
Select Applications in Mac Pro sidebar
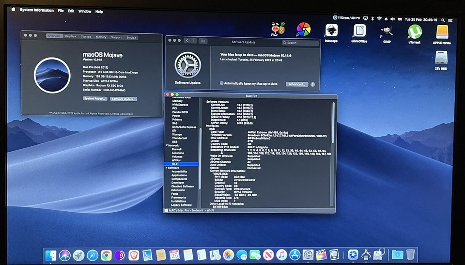(179, 175)
